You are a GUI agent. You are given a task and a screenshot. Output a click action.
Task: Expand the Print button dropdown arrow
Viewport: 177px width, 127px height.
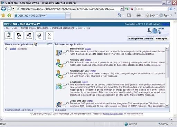pyautogui.click(x=143, y=15)
